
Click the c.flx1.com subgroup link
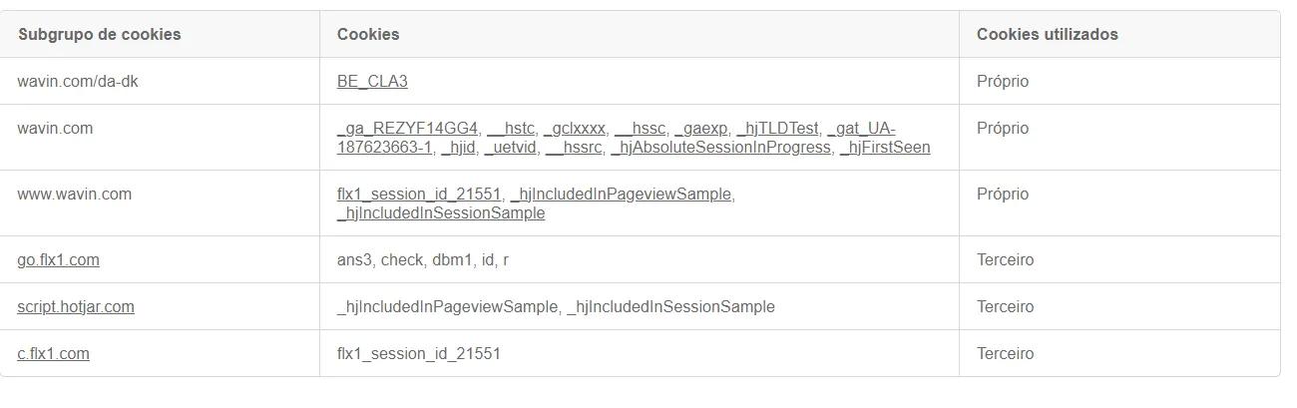(53, 354)
